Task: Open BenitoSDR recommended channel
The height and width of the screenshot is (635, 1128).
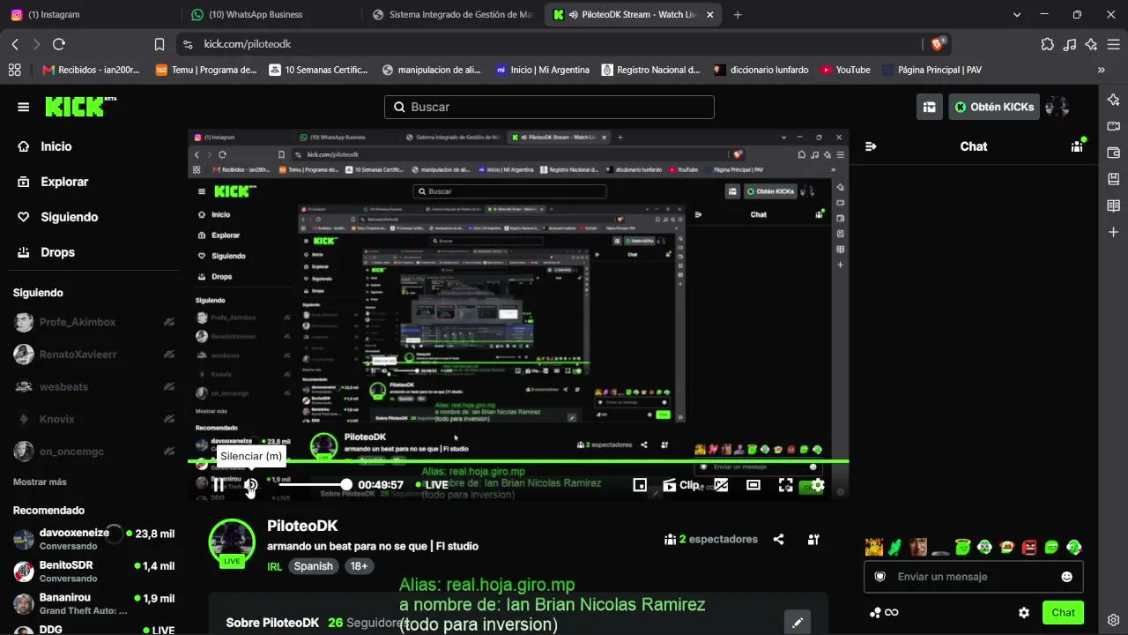Action: coord(93,571)
